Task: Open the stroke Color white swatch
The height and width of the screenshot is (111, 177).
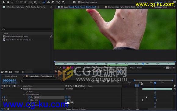Action: pos(67,103)
